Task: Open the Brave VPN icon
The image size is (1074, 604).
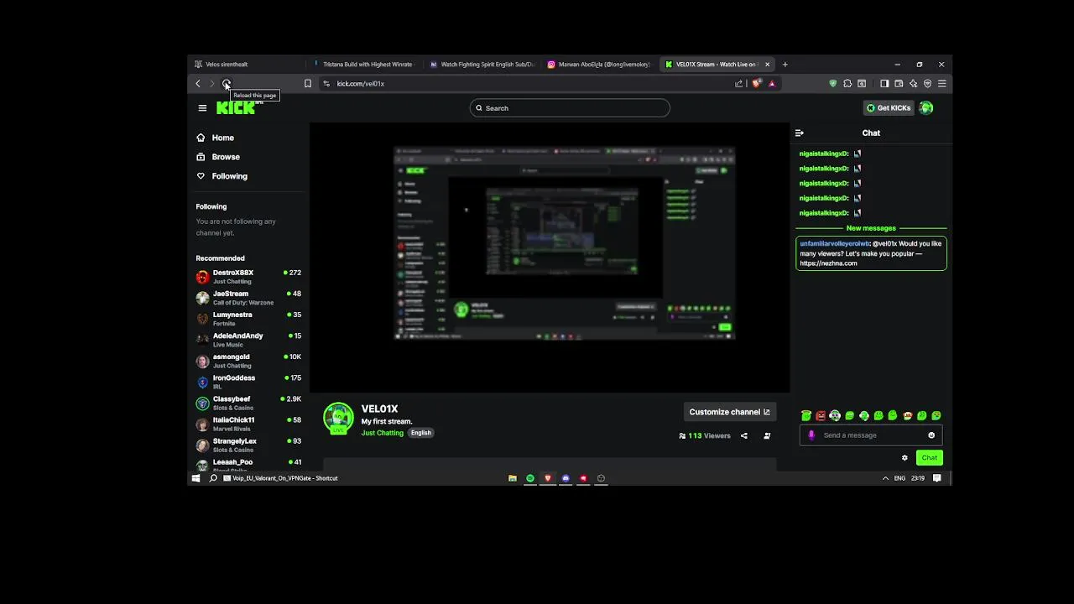Action: coord(927,83)
